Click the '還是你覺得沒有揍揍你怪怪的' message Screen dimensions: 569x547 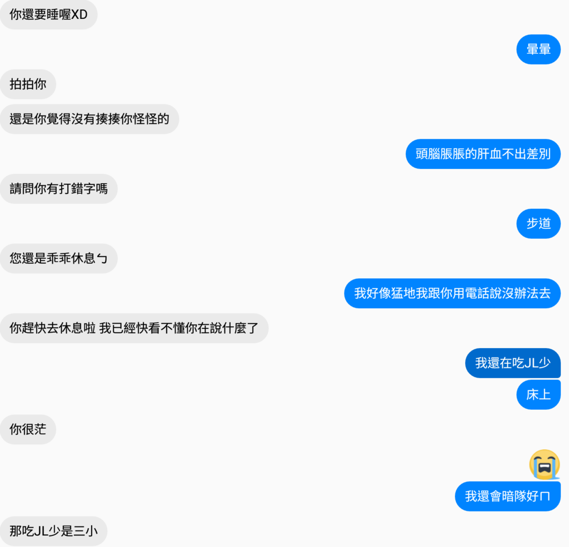tap(89, 119)
